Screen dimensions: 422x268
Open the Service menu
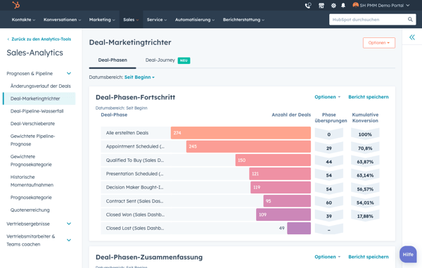pos(157,20)
